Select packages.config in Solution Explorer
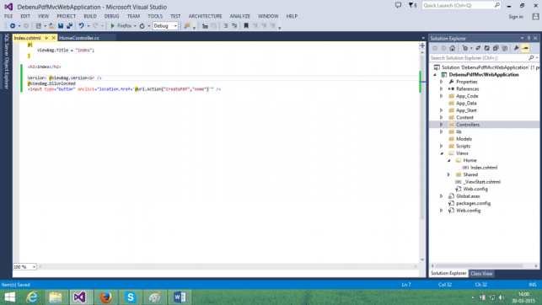 (x=473, y=203)
